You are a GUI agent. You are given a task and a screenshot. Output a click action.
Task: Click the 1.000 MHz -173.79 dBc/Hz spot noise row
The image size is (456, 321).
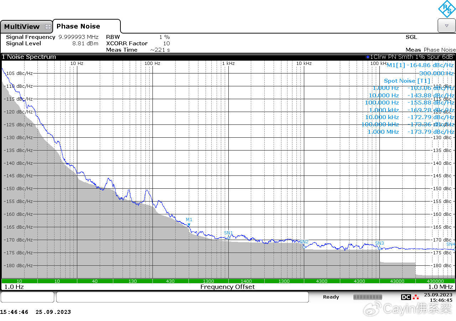(x=411, y=132)
